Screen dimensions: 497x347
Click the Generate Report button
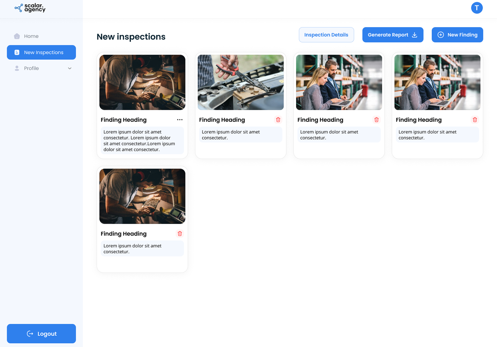click(x=392, y=35)
